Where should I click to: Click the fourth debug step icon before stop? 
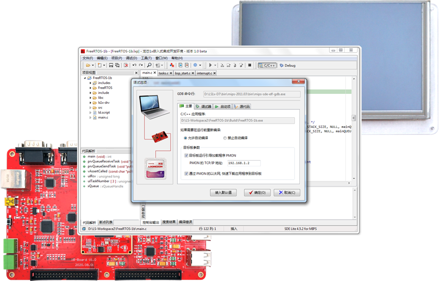tap(241, 65)
